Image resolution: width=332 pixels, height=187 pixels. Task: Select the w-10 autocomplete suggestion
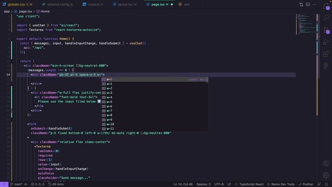click(155, 124)
